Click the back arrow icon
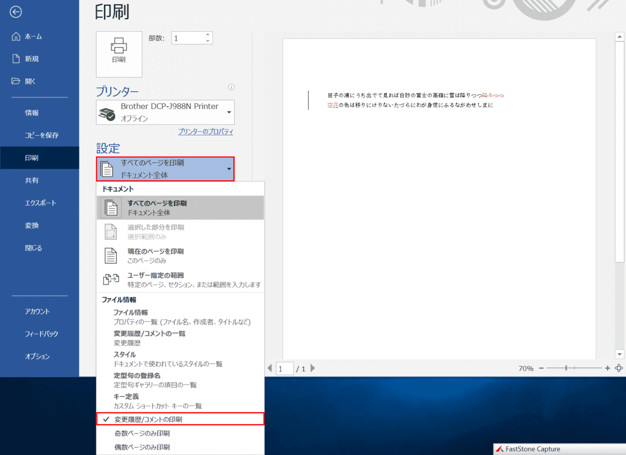Screen dimensions: 626x455 pos(16,12)
